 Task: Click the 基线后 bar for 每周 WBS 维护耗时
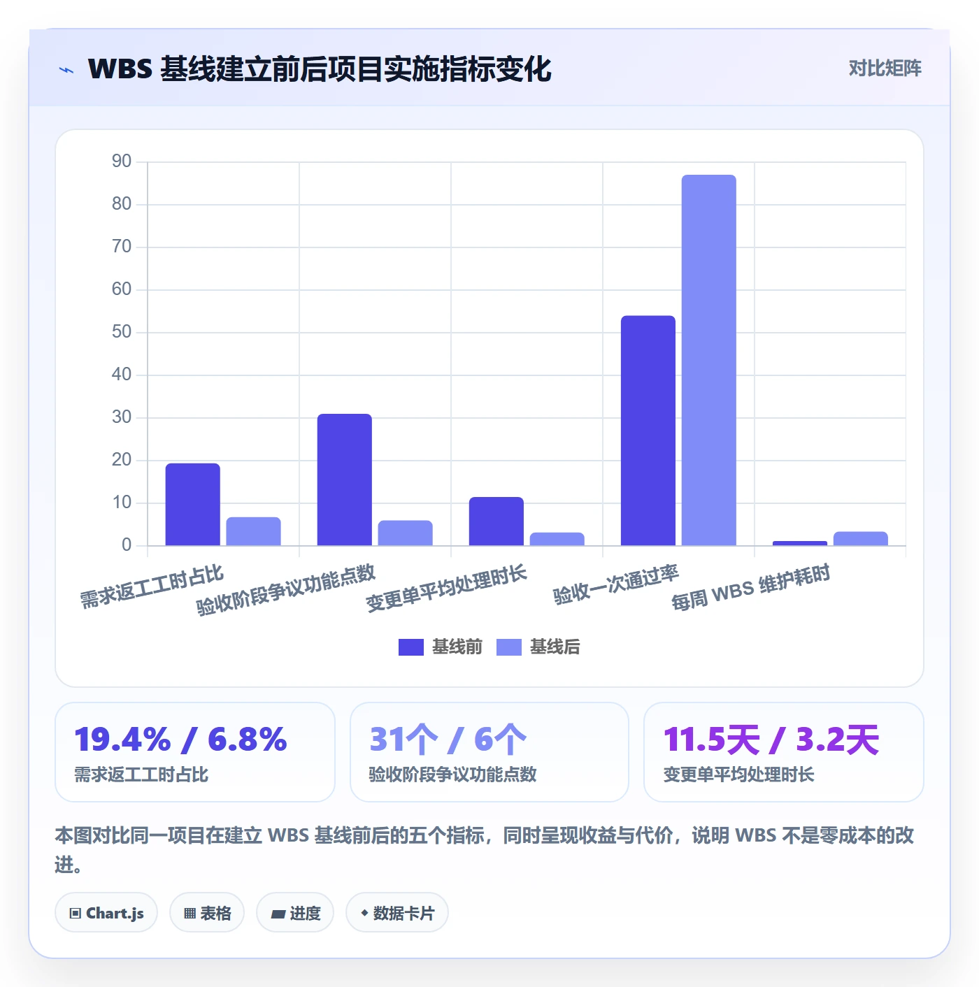click(861, 539)
